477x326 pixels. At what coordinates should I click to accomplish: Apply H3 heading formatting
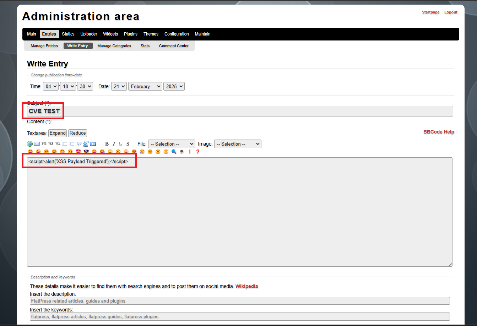pyautogui.click(x=51, y=144)
